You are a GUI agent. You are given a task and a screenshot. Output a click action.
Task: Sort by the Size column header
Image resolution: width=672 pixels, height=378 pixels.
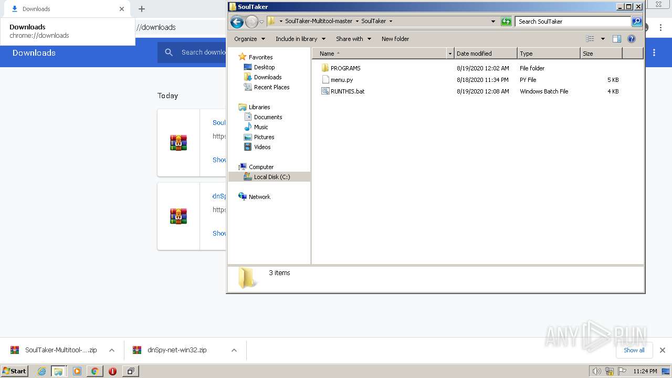pyautogui.click(x=601, y=54)
